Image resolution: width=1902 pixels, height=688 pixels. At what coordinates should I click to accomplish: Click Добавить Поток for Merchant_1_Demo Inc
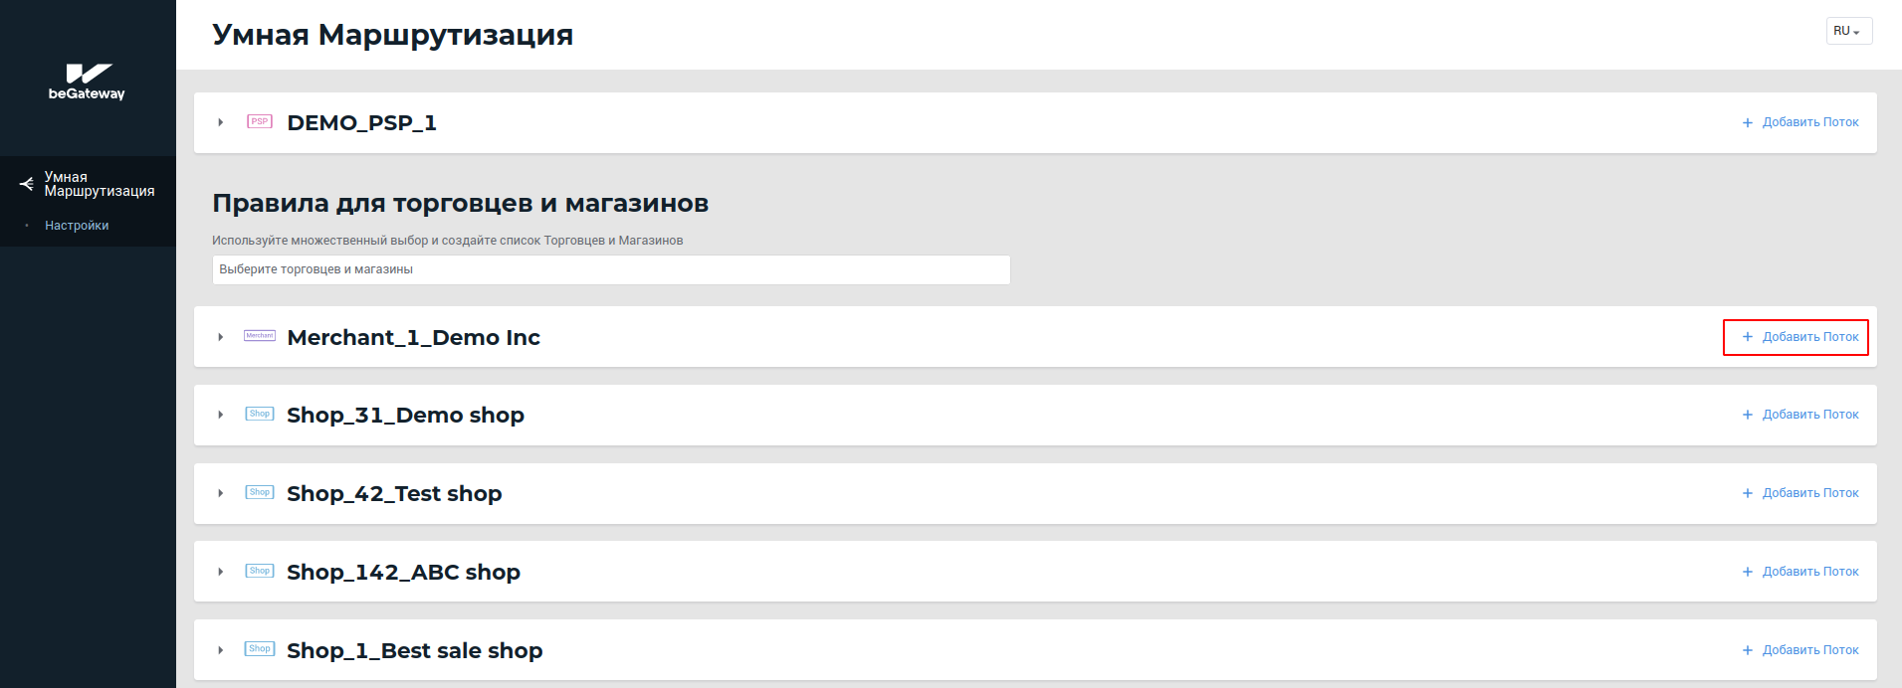1799,337
